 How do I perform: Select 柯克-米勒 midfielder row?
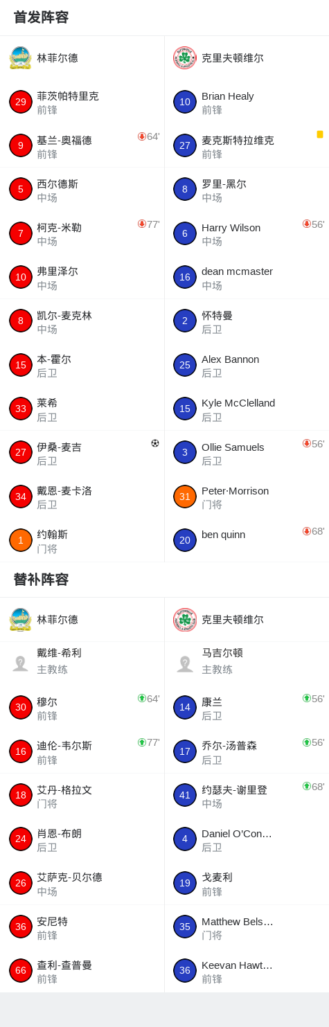pyautogui.click(x=82, y=233)
